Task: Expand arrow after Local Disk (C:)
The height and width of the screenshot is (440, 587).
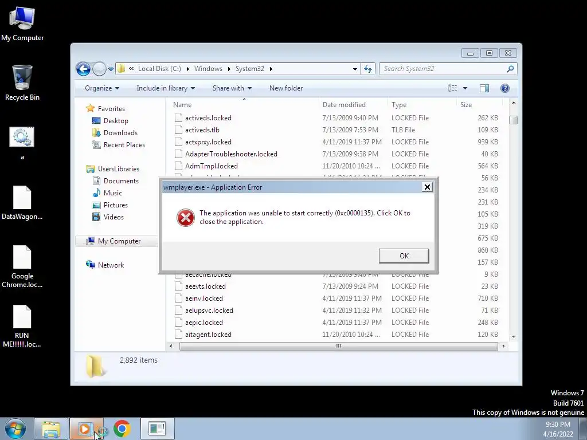Action: click(x=187, y=69)
